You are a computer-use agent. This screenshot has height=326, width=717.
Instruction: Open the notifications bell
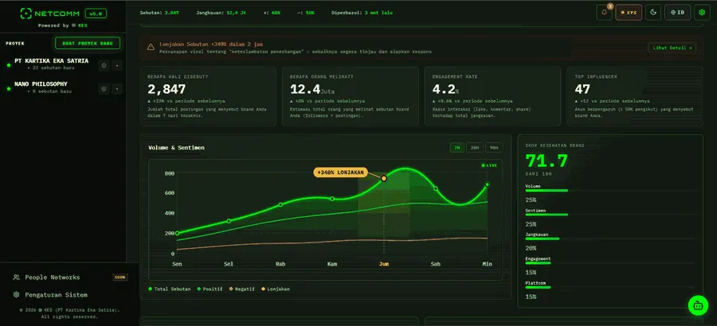coord(604,13)
